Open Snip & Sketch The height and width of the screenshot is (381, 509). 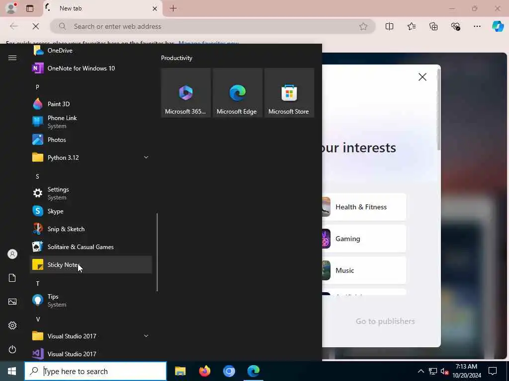[x=91, y=229]
